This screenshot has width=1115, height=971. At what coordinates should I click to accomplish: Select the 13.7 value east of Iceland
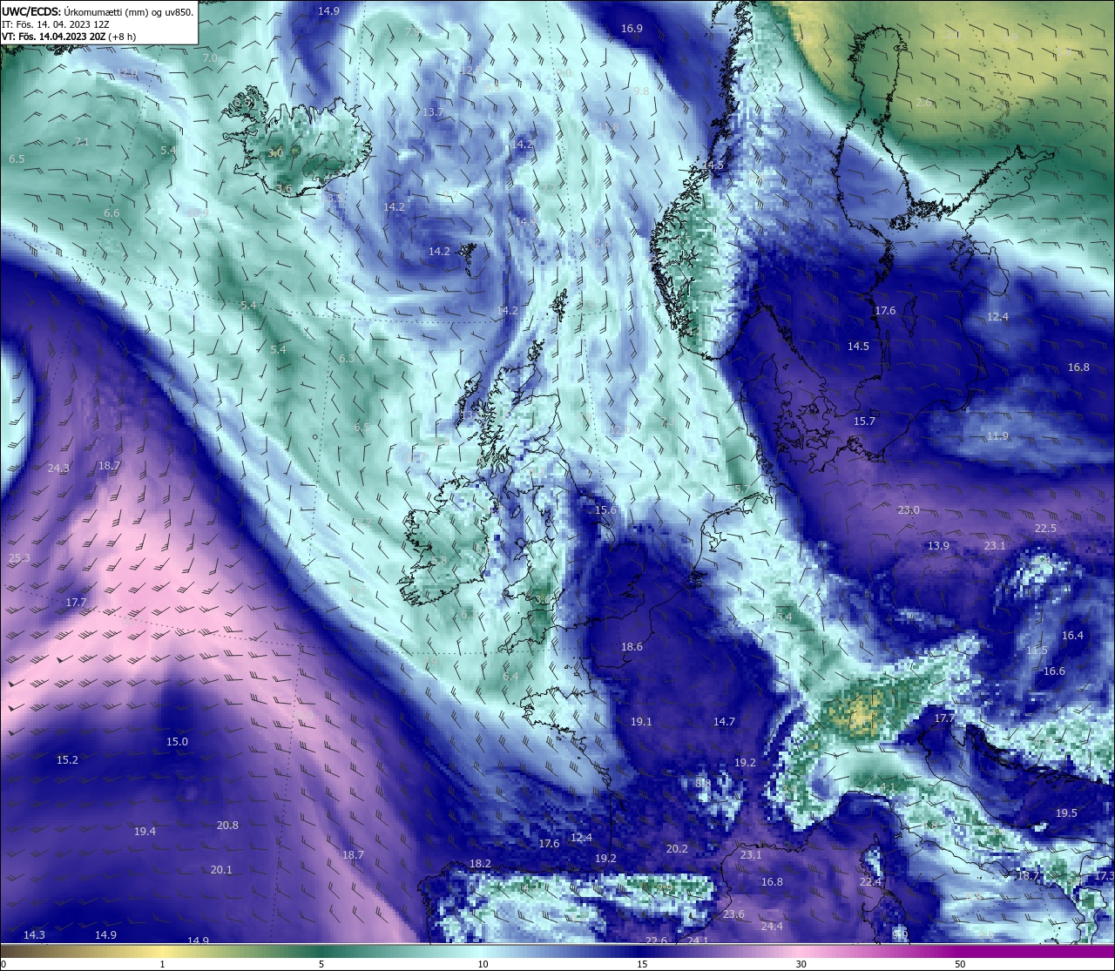click(433, 112)
